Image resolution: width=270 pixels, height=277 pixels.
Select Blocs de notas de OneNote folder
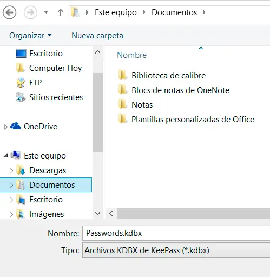(180, 90)
